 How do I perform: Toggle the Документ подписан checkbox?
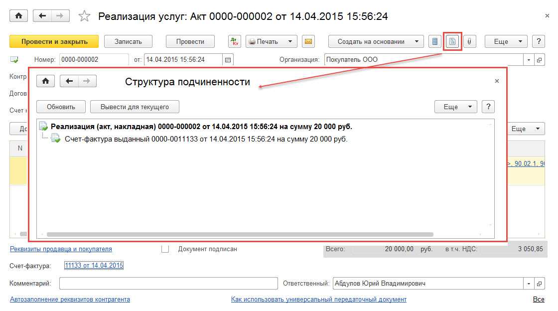click(165, 249)
